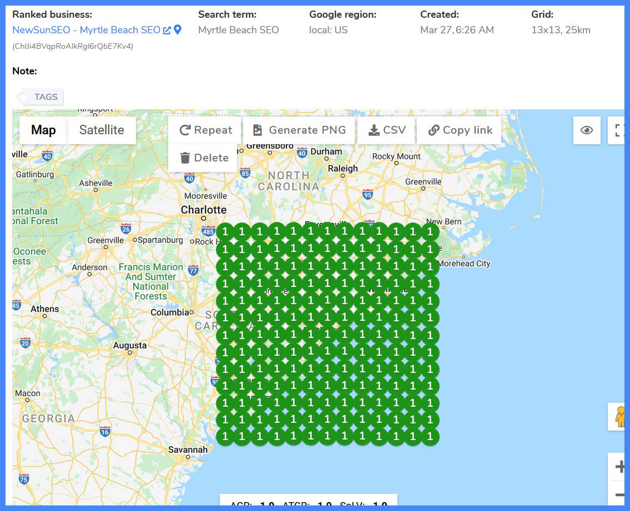Open external link icon beside NewSunSEO
The height and width of the screenshot is (511, 630).
point(167,31)
